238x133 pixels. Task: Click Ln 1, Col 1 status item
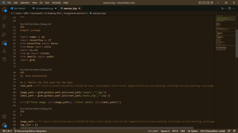153,131
